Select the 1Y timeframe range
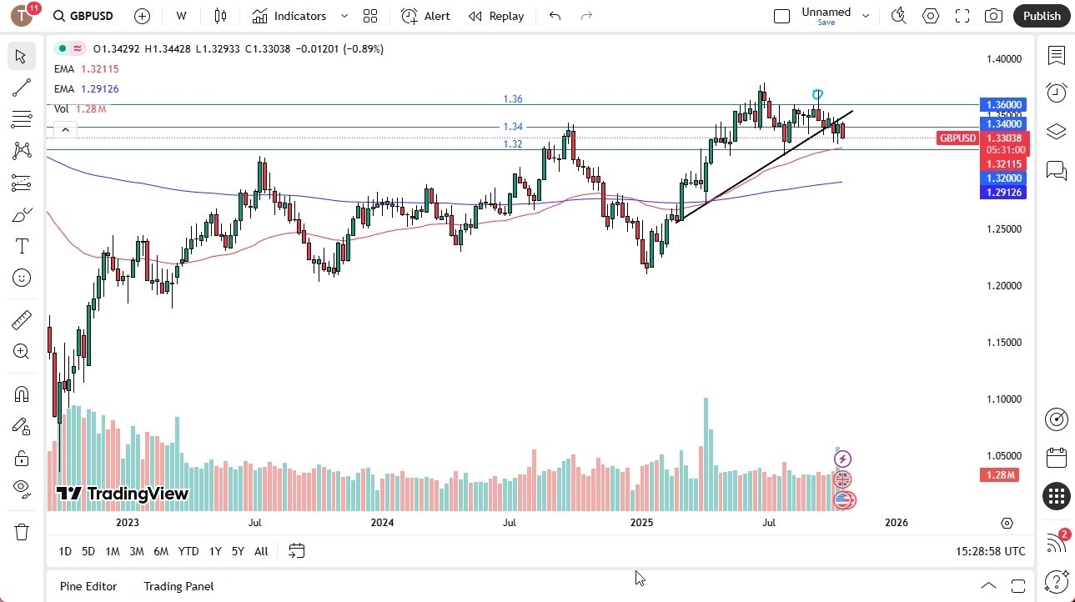Viewport: 1075px width, 602px height. [214, 551]
